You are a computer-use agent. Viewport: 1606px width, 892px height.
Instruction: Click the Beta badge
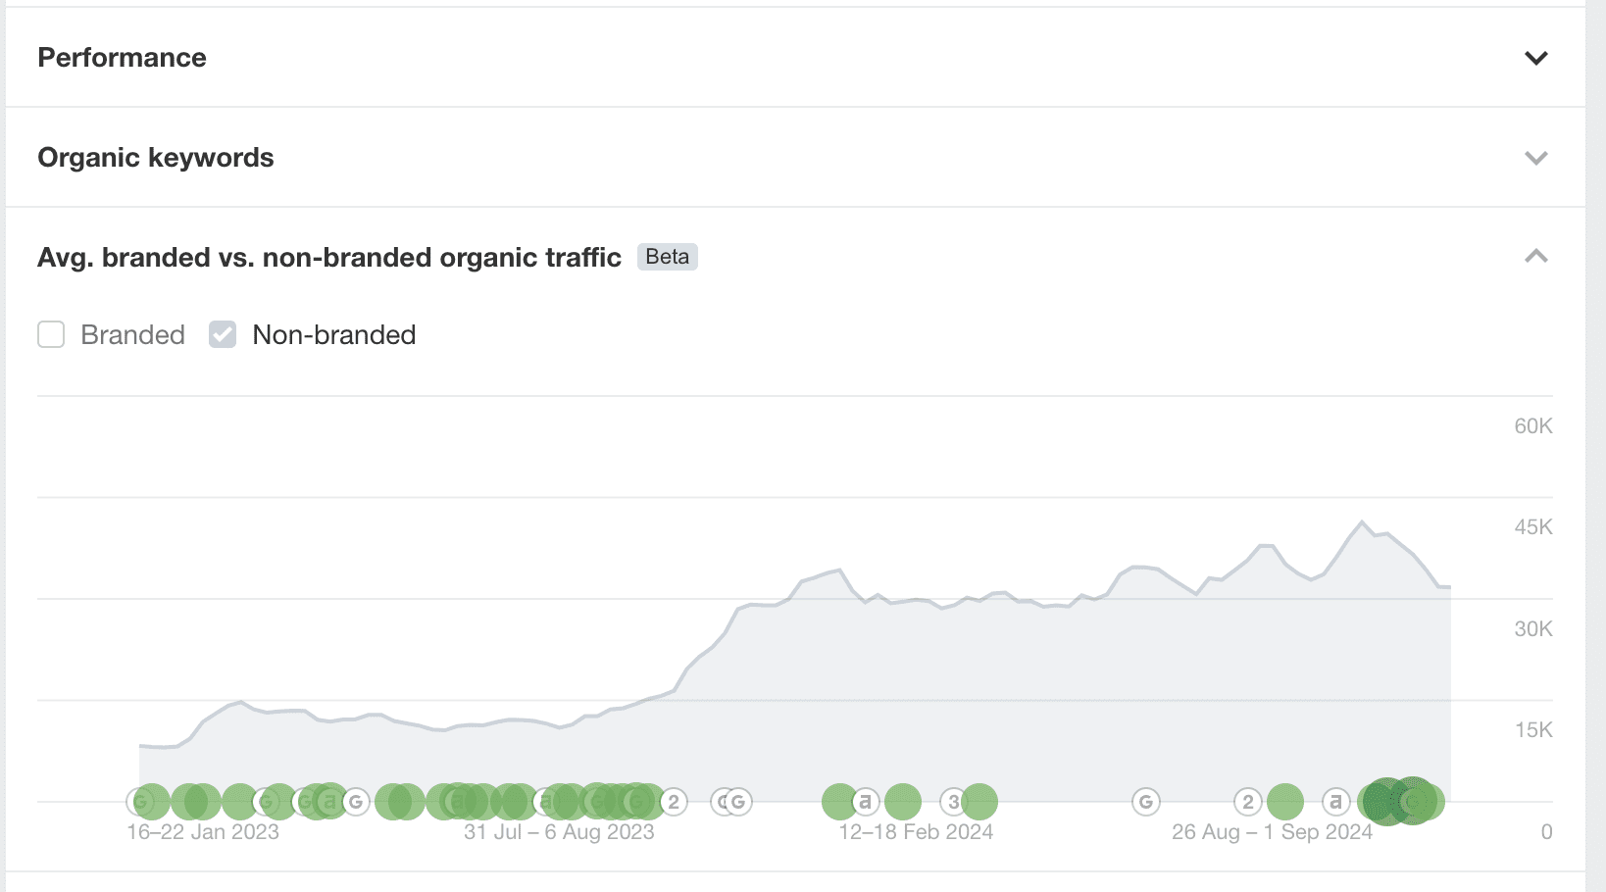[x=667, y=257]
